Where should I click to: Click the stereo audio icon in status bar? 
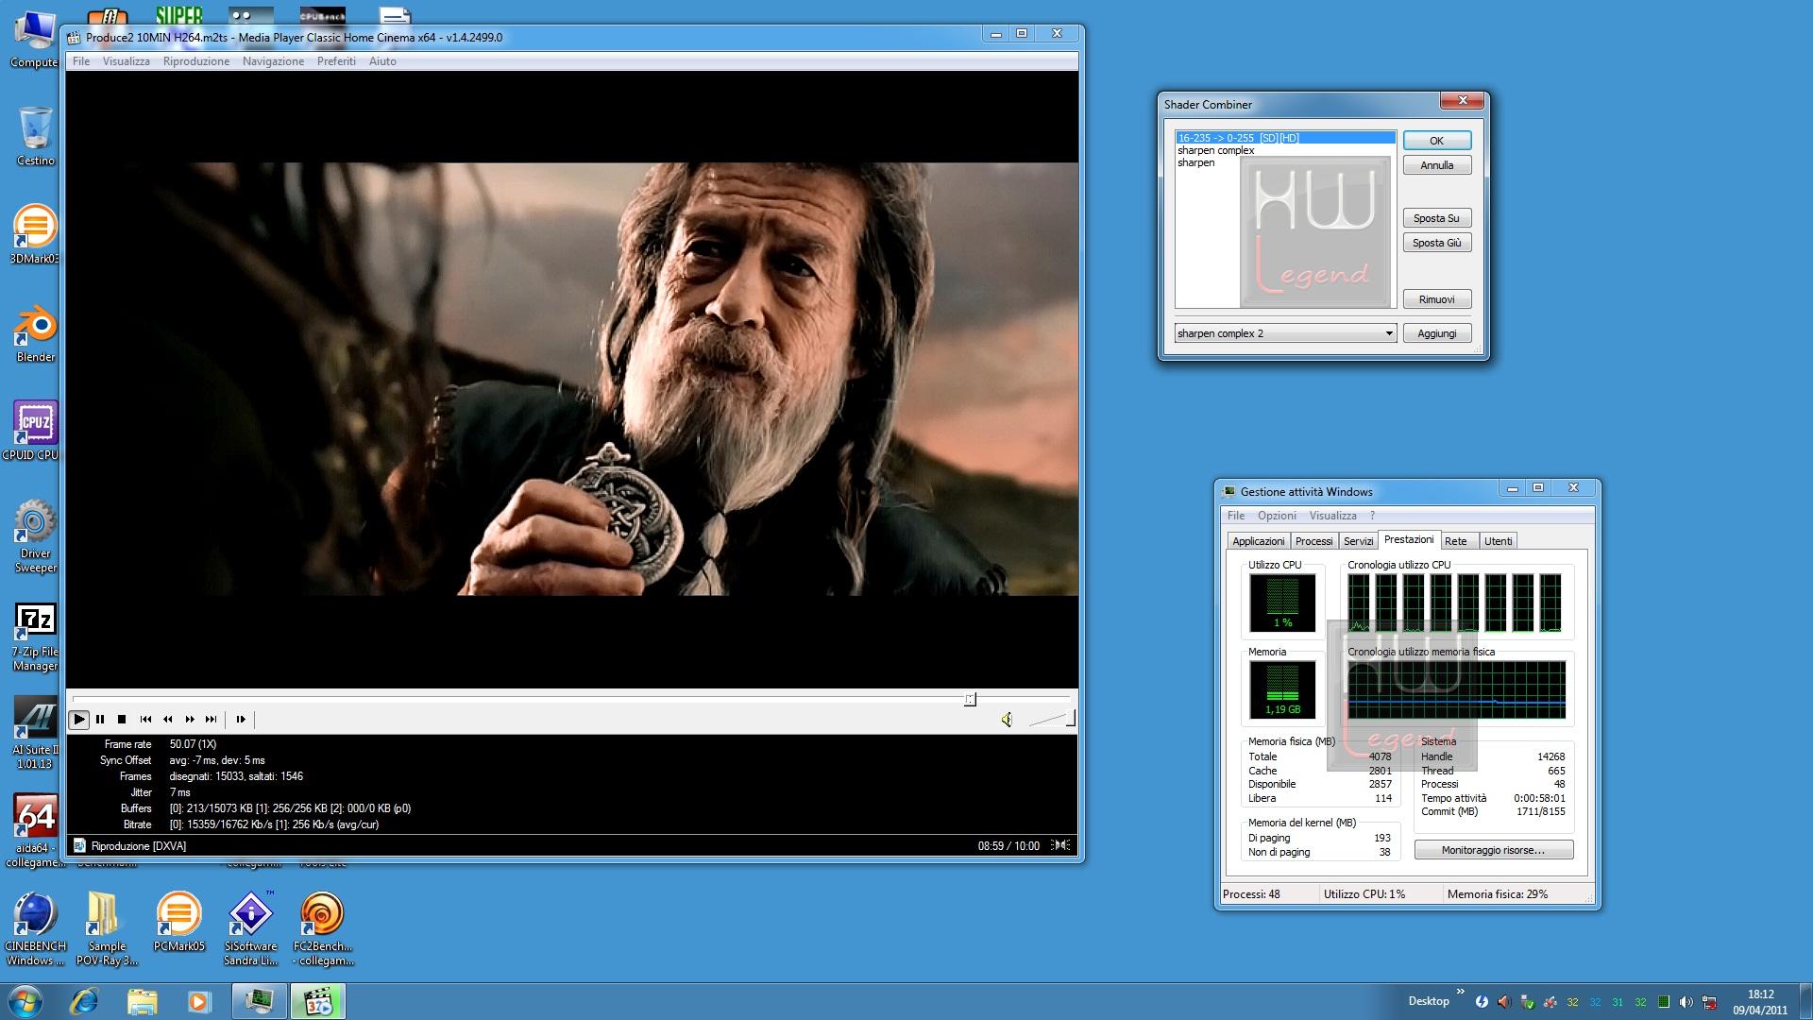(1061, 845)
